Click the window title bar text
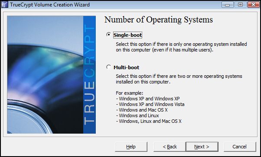Viewport: 261px width, 157px height. coord(50,5)
